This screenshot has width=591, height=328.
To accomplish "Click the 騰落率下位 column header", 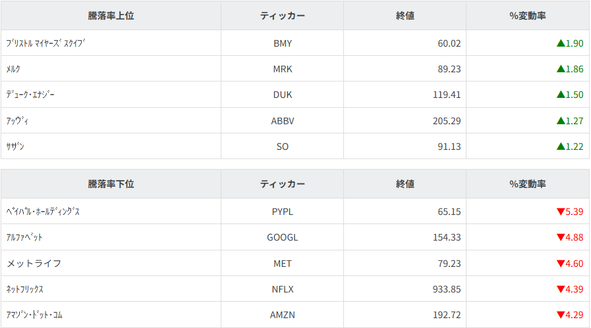I will (111, 184).
